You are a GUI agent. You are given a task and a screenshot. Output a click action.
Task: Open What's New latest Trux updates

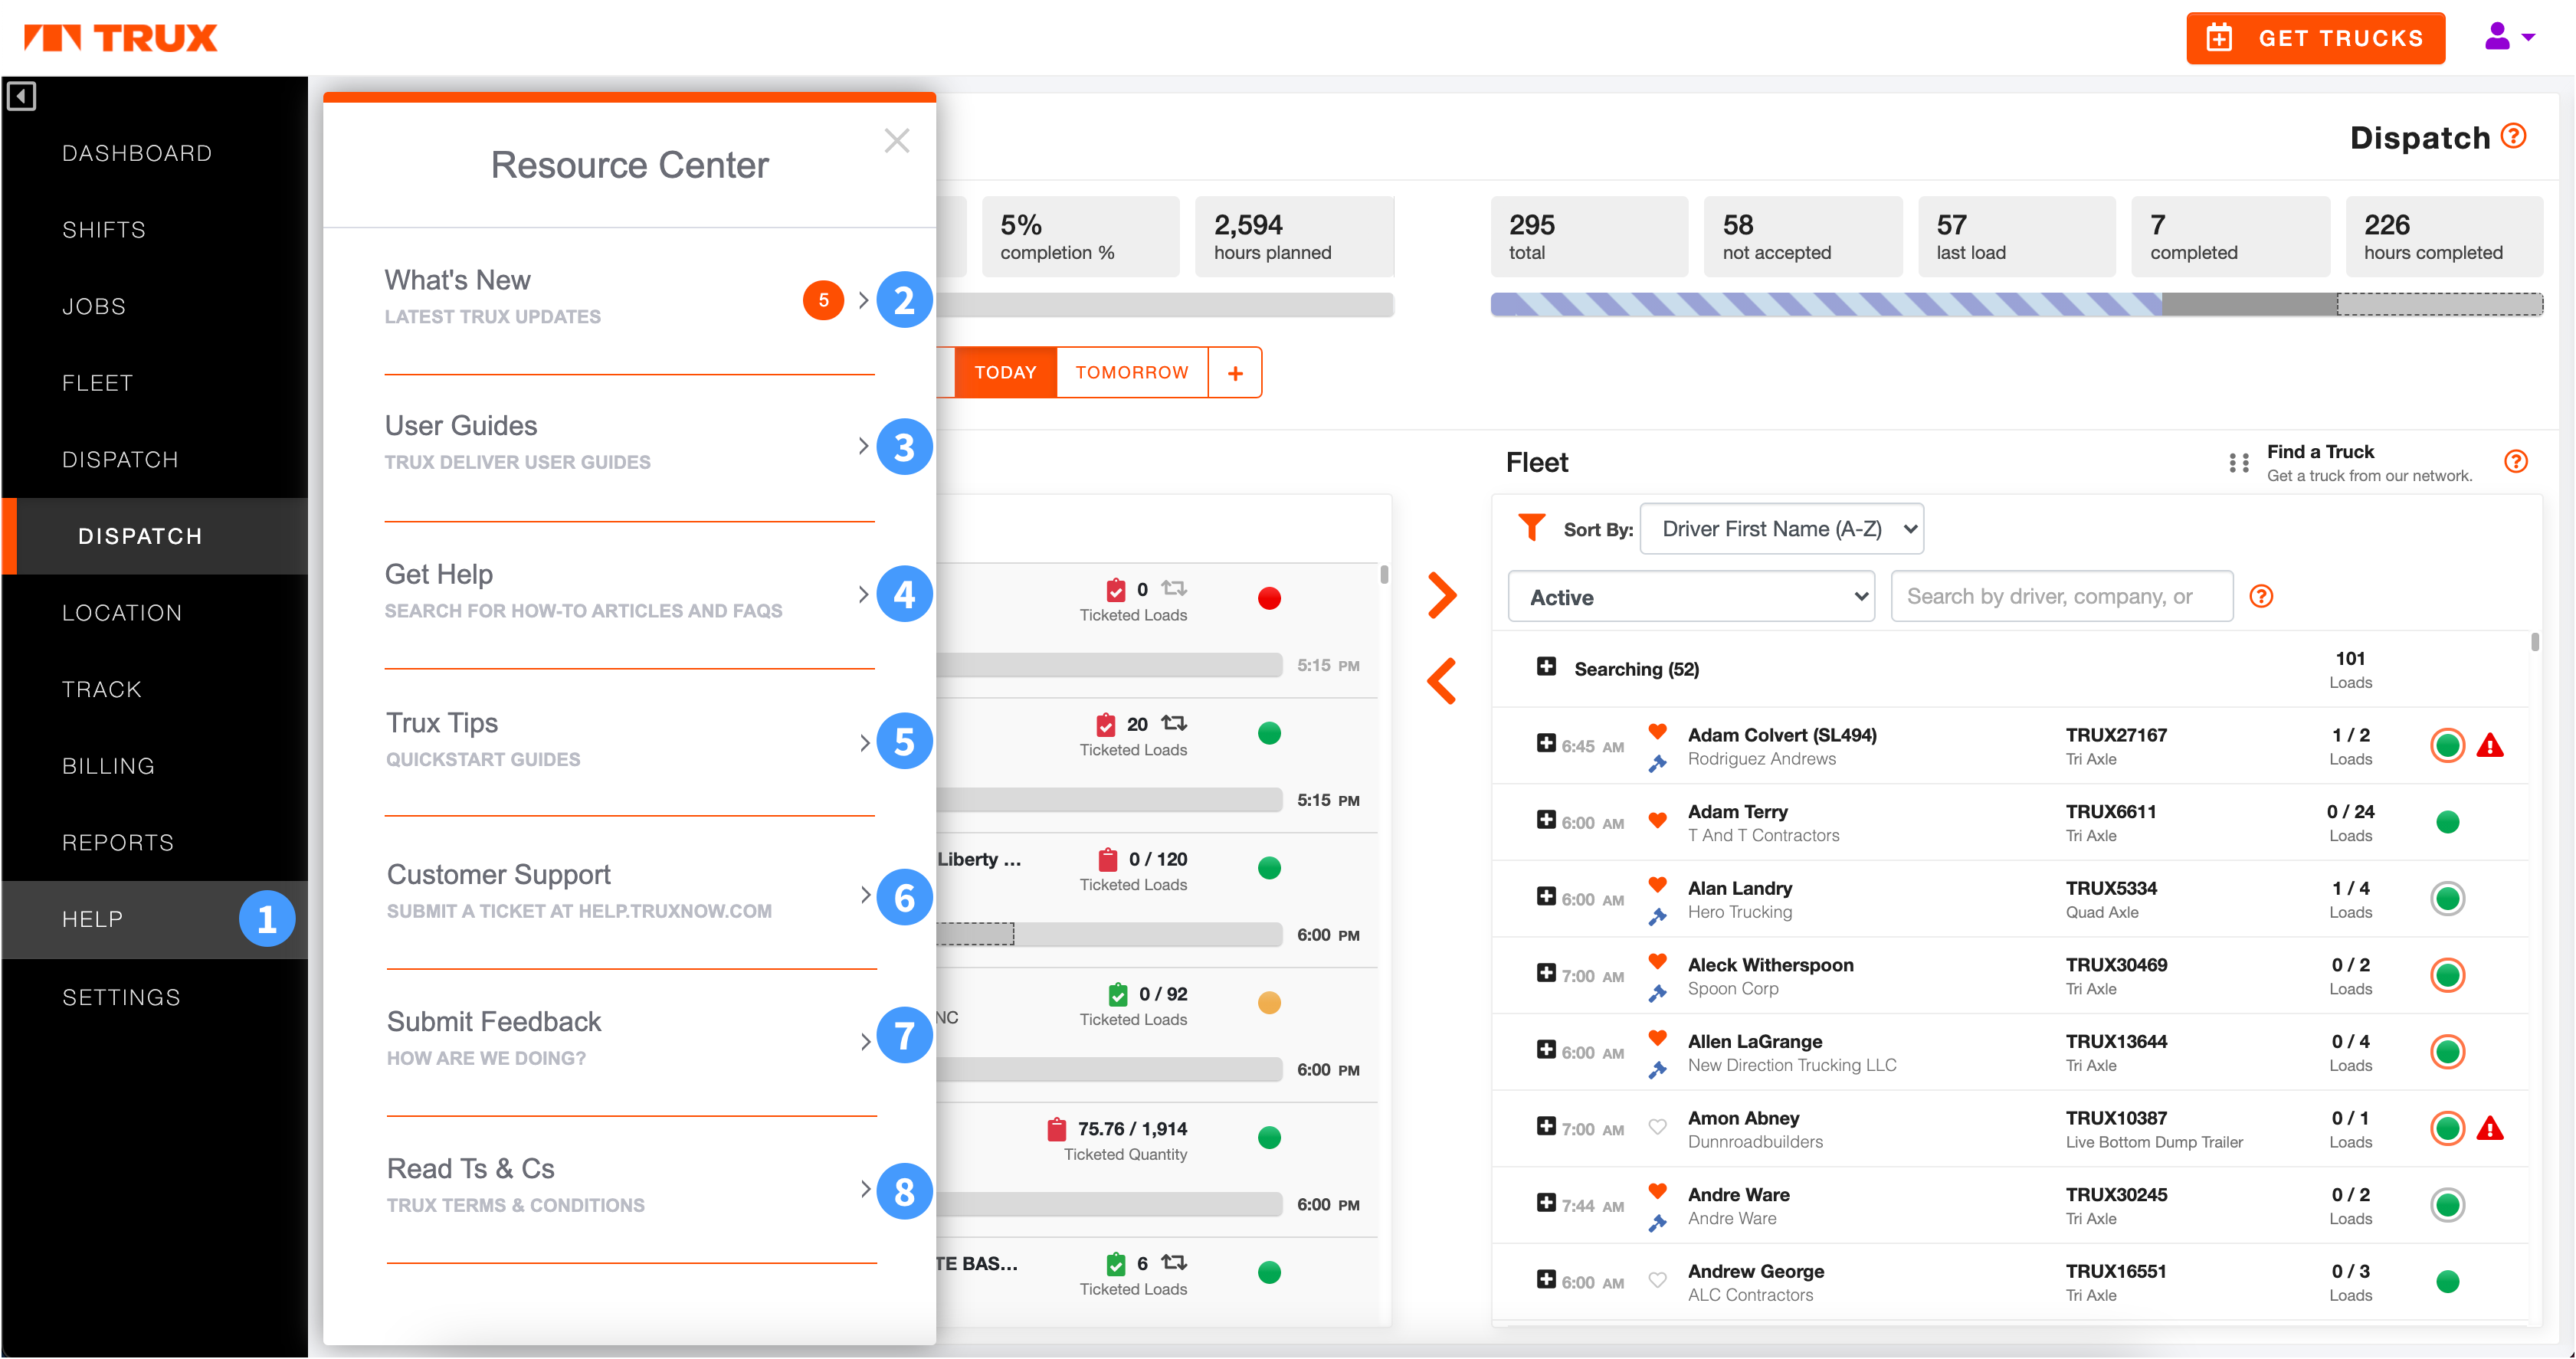tap(629, 298)
